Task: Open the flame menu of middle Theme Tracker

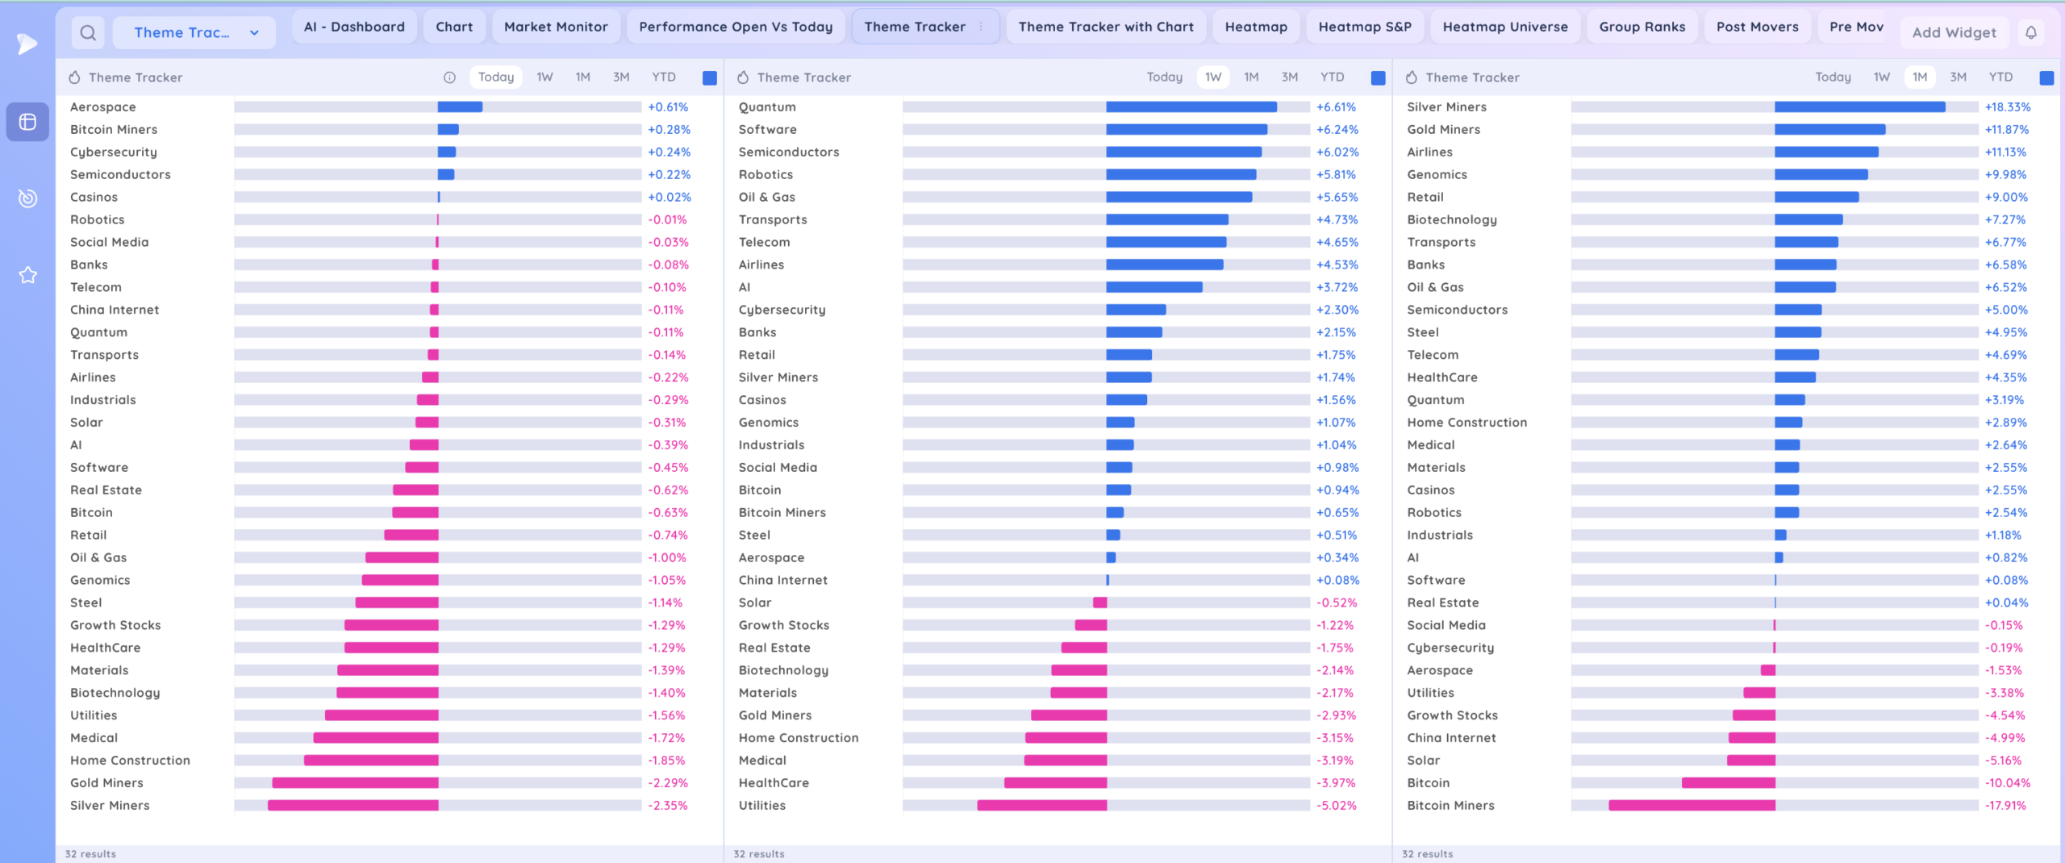Action: (743, 77)
